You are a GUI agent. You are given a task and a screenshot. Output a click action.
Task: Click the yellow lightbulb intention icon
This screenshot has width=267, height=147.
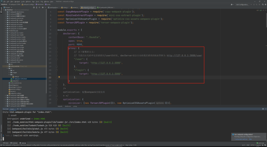tap(59, 77)
